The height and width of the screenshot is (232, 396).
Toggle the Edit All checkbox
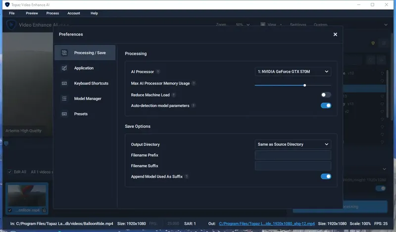coord(9,172)
